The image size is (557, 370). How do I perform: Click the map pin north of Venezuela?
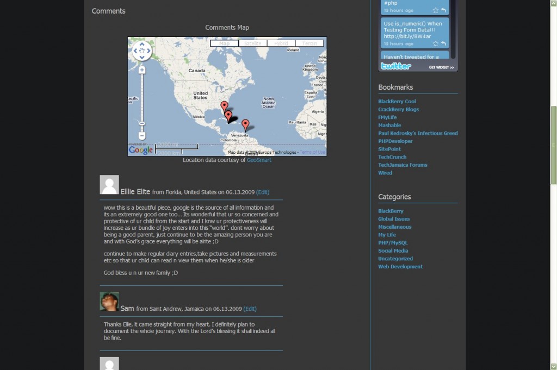pos(245,124)
